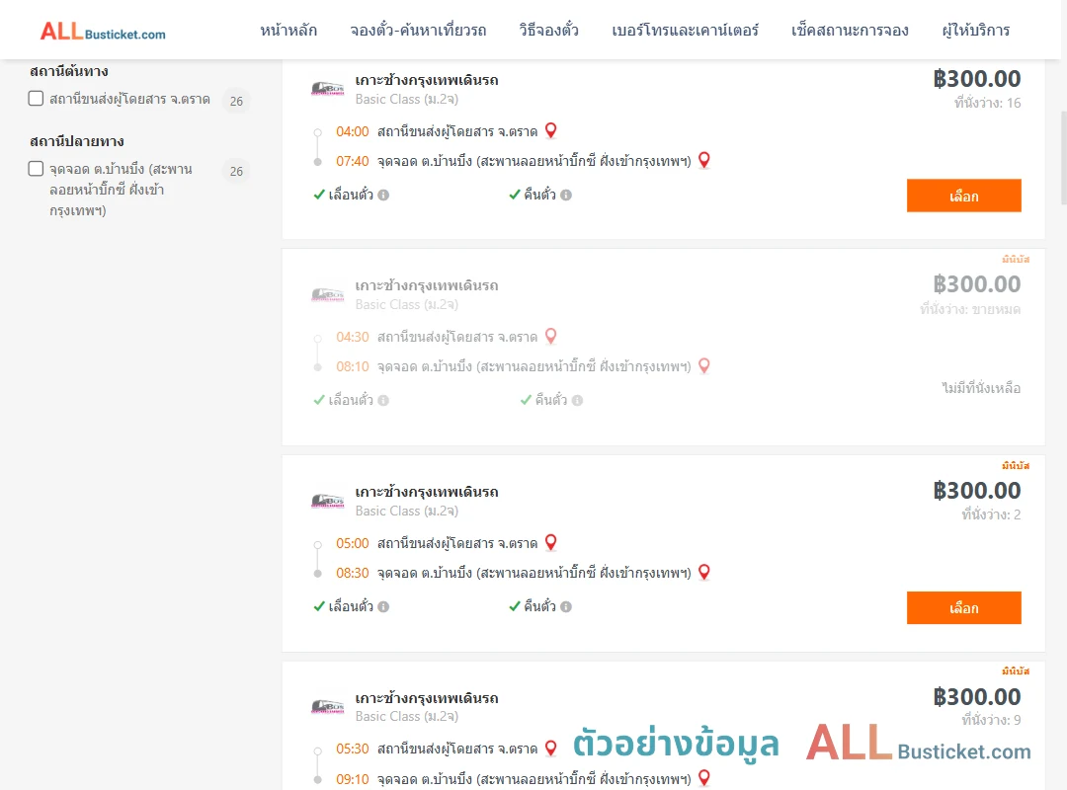Click คืนตั๋ว info icon on 05:00 trip

566,607
